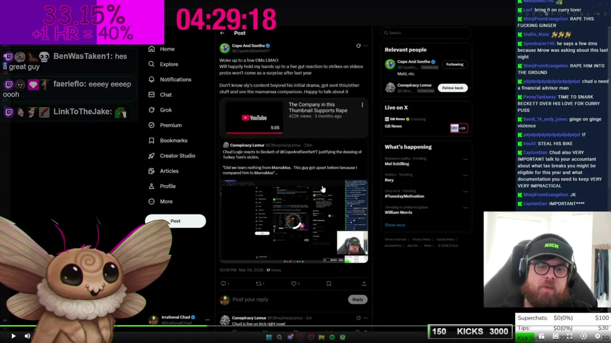The width and height of the screenshot is (611, 343).
Task: Click the Grok icon on Conspiracy Lemur reply
Action: tap(358, 318)
